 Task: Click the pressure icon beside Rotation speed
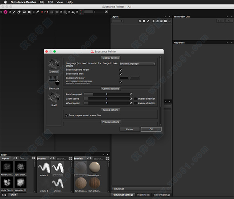131,94
